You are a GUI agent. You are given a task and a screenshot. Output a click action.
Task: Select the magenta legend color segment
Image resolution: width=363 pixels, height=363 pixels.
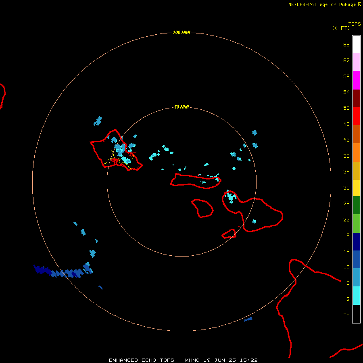[356, 80]
